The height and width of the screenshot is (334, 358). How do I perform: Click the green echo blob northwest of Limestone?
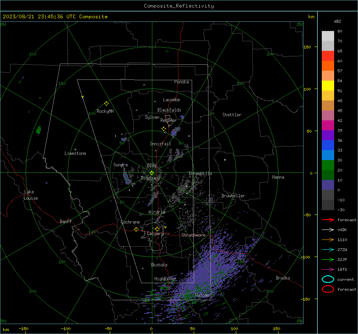38,130
